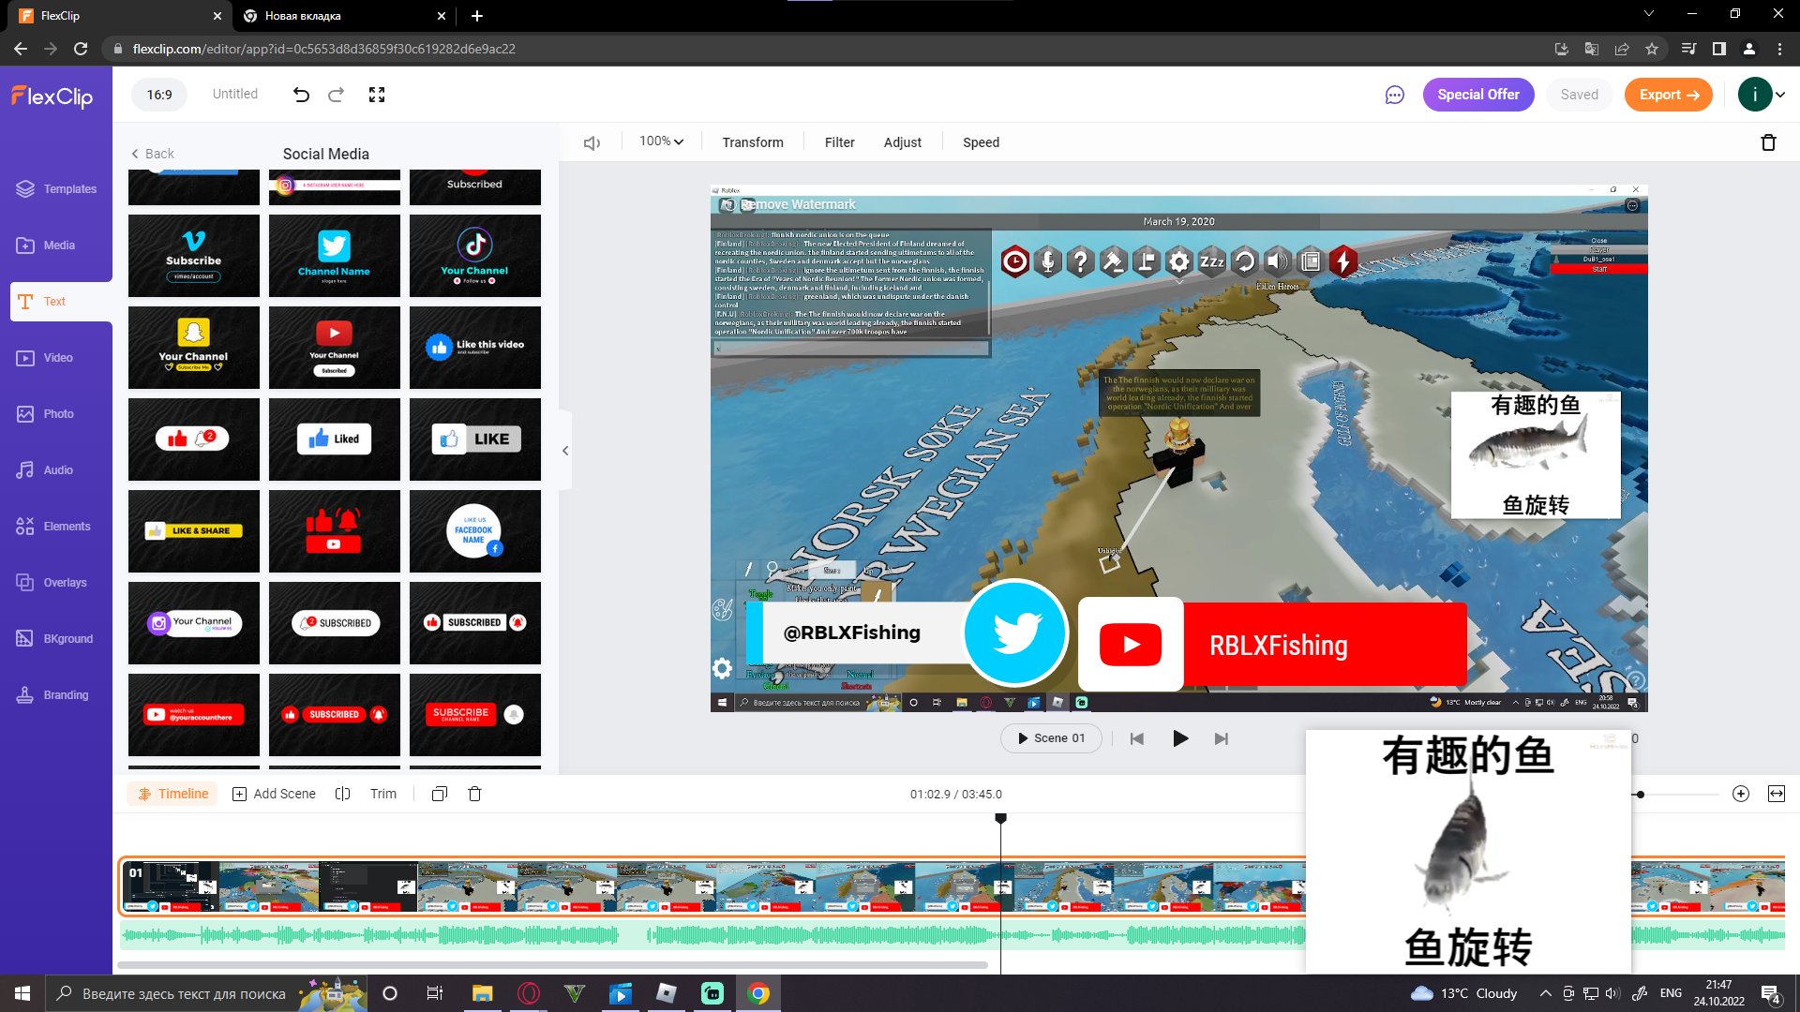Undo the last edit

(x=299, y=94)
